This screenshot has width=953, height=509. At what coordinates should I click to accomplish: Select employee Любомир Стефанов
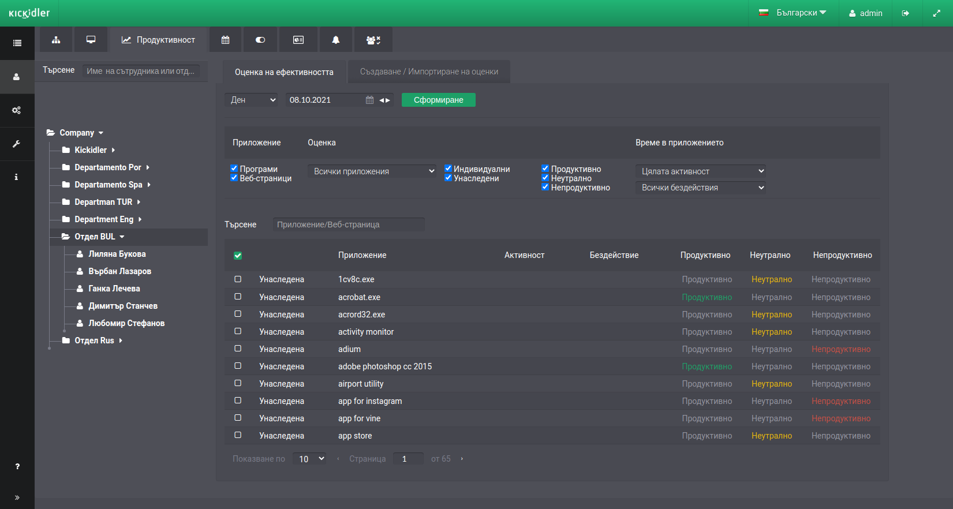126,323
